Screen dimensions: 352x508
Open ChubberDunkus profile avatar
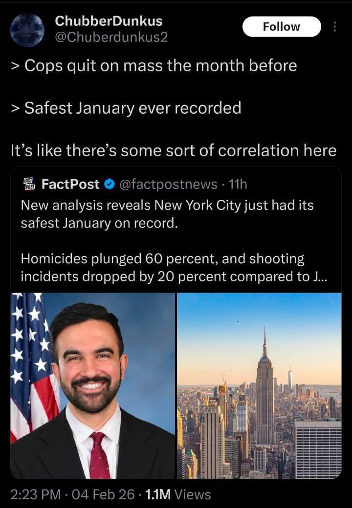[27, 30]
